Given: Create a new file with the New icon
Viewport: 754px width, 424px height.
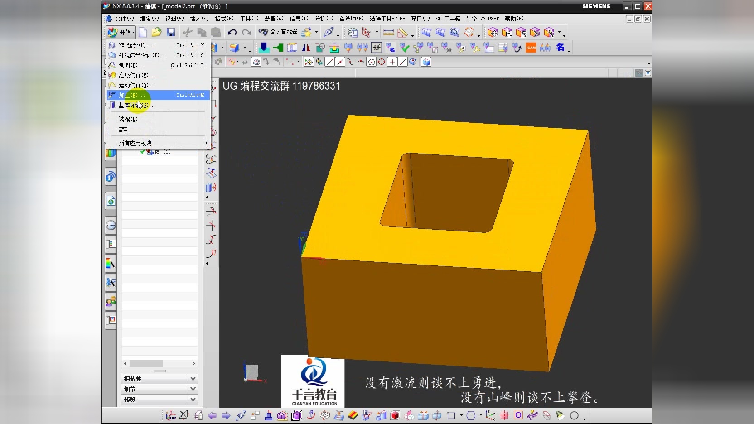Looking at the screenshot, I should coord(143,32).
